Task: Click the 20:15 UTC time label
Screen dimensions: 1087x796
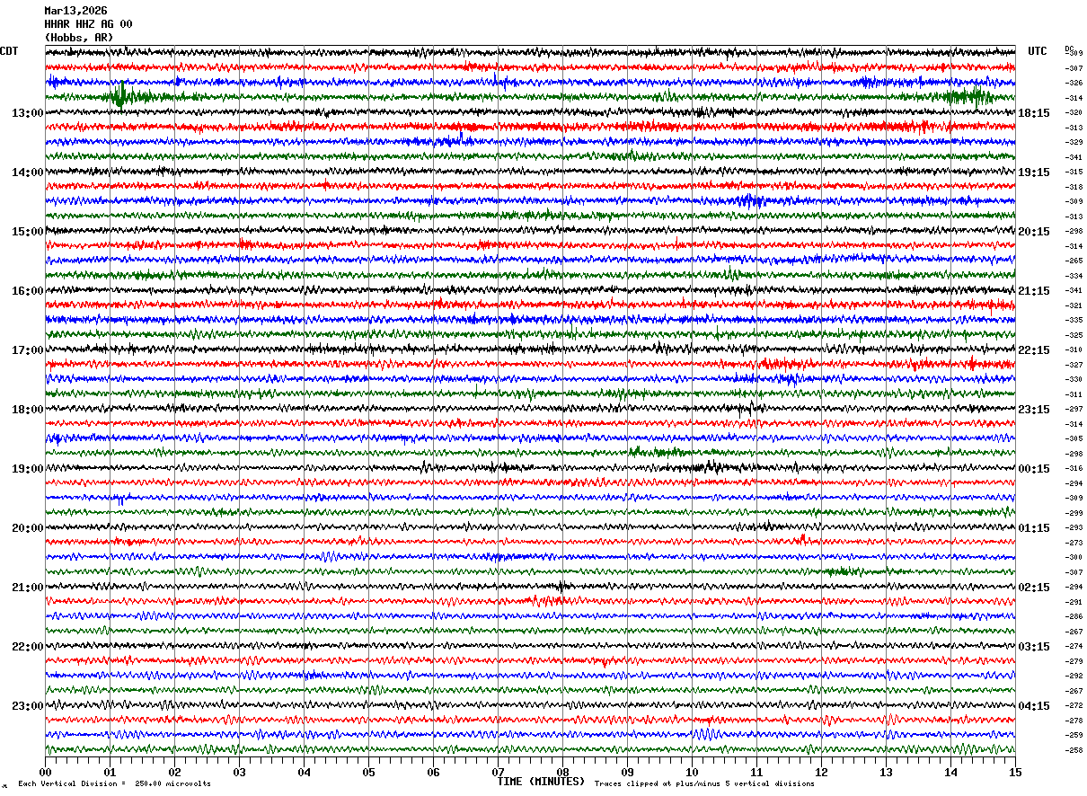Action: (x=1035, y=232)
